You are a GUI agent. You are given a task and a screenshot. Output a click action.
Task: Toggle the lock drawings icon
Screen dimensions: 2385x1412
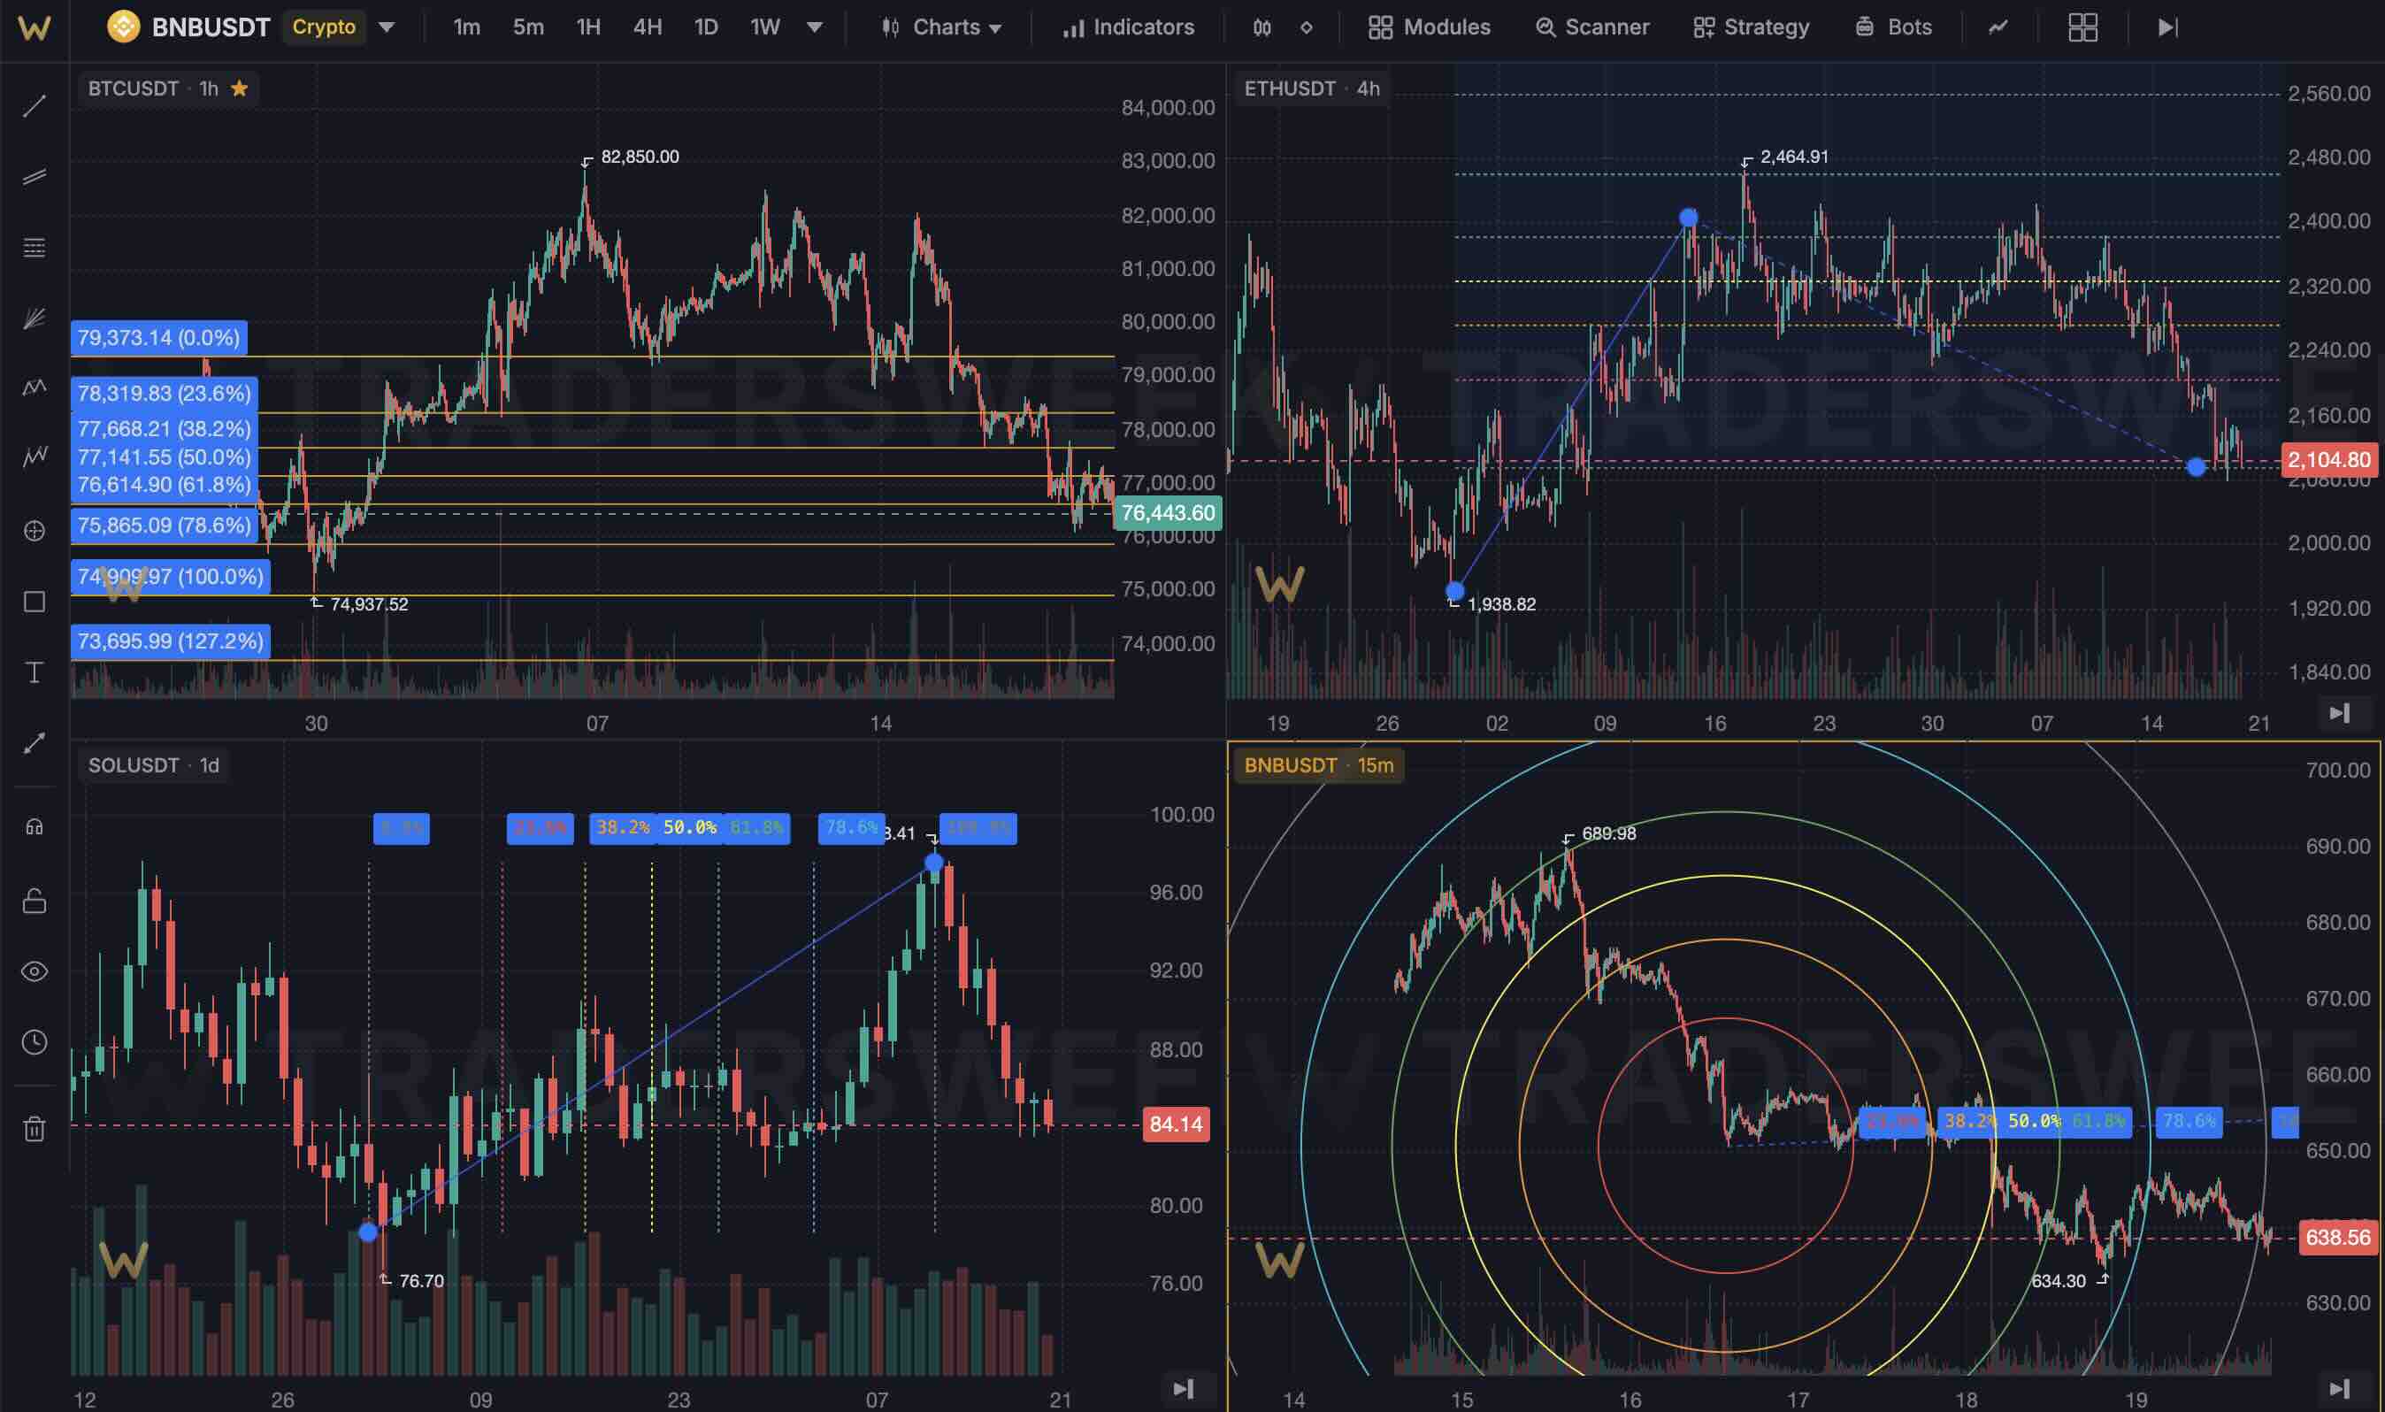tap(35, 900)
